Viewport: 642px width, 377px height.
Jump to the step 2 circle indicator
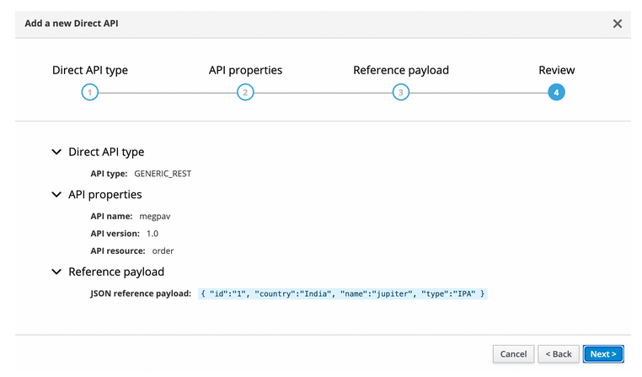tap(245, 92)
